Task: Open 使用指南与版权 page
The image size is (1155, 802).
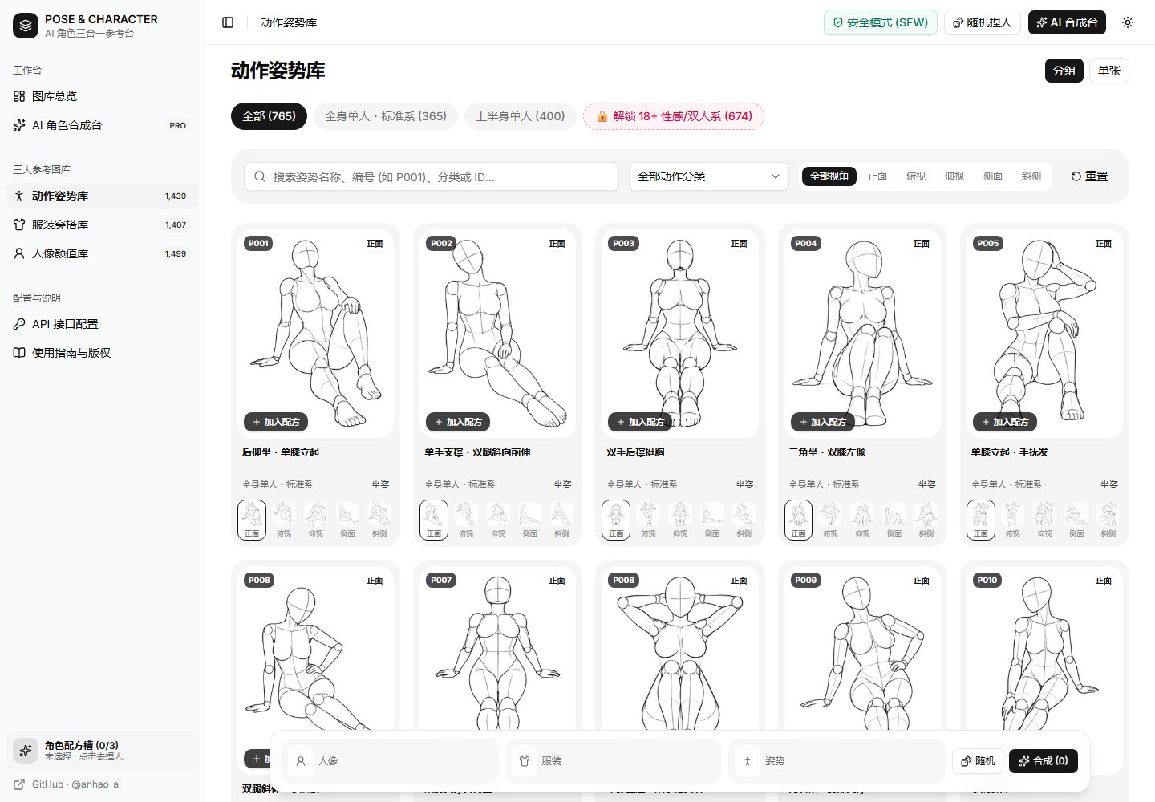Action: coord(102,353)
